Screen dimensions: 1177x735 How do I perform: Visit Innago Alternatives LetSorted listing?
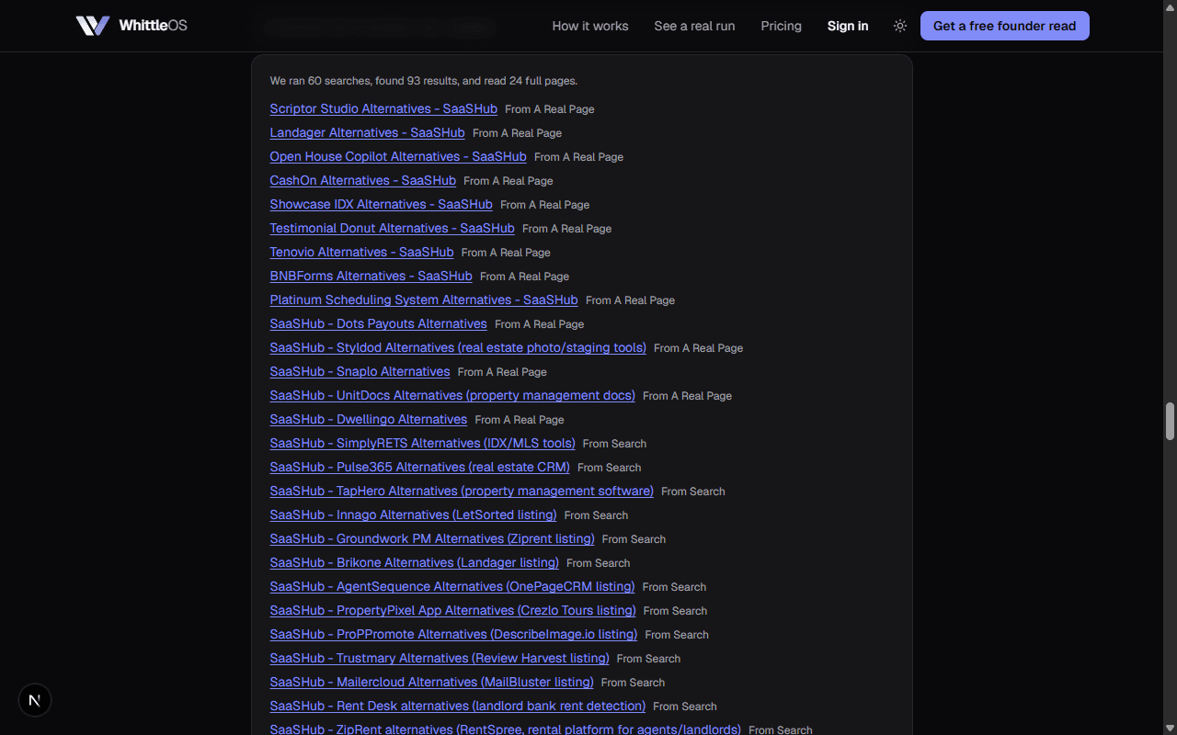point(413,514)
